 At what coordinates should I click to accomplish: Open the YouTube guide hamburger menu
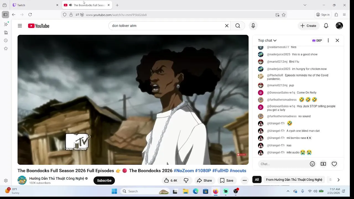(x=20, y=26)
